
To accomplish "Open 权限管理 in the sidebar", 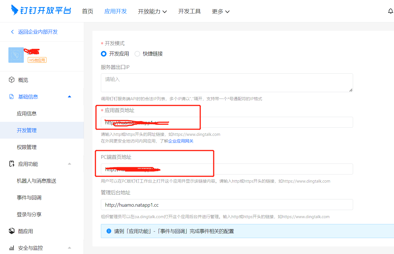I will pyautogui.click(x=27, y=147).
